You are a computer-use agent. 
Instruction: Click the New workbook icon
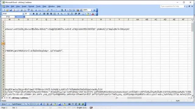[4, 10]
